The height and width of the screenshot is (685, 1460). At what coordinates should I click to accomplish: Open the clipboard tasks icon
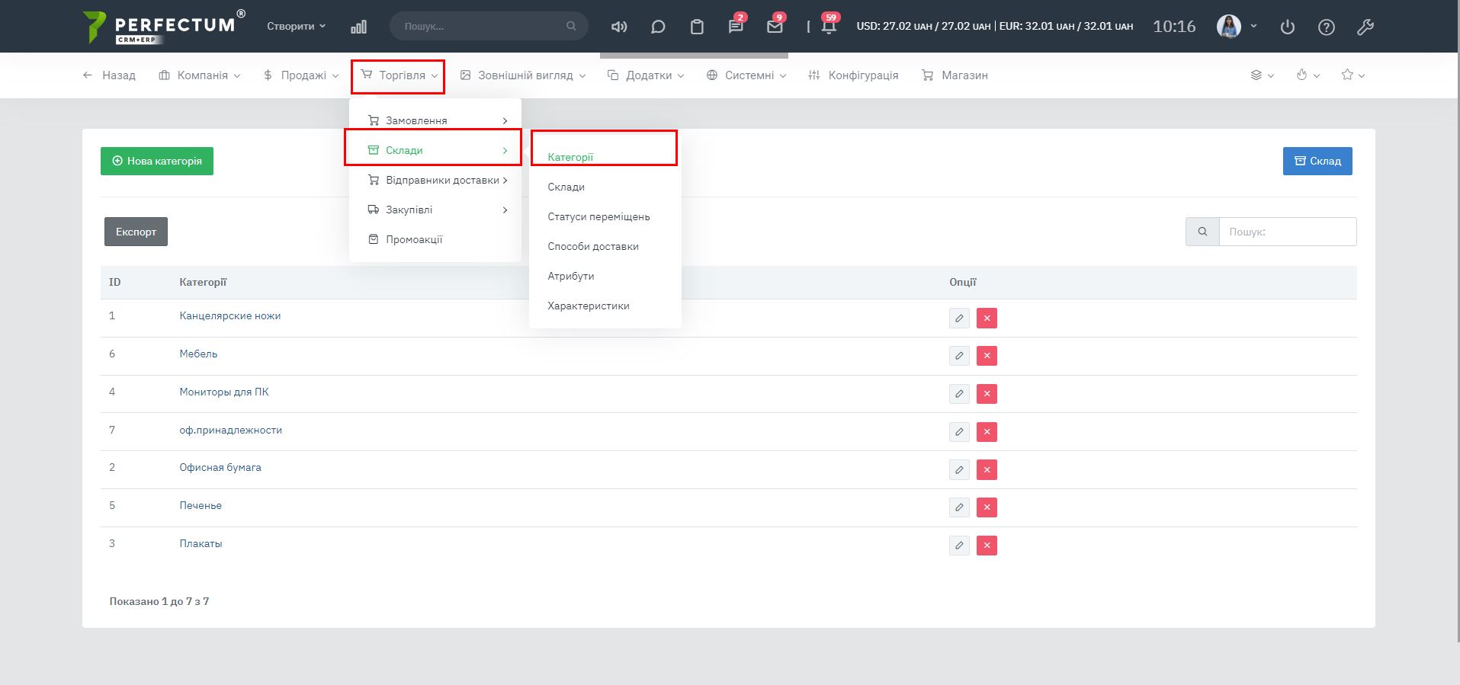tap(697, 27)
